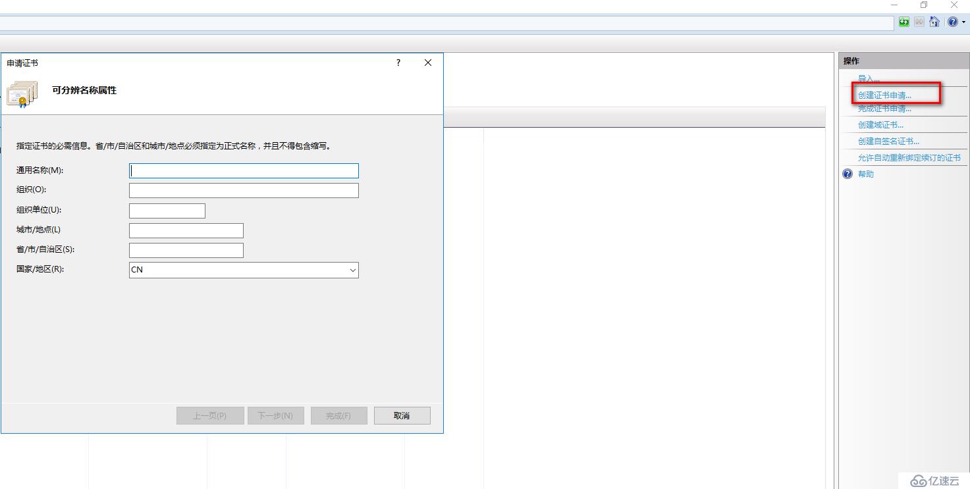
Task: Click the 国家/地区(R): label
Action: coord(40,269)
